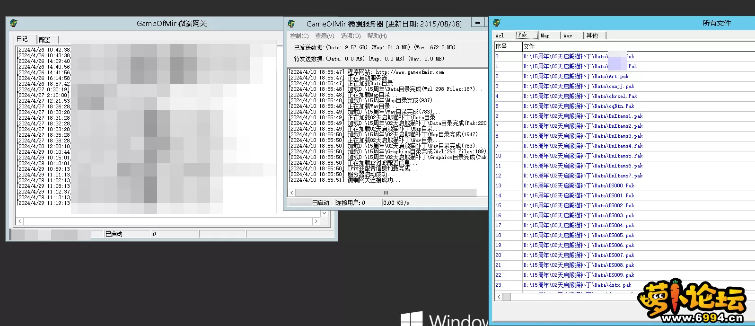Select the Wzl tab in 所有文件
This screenshot has height=326, width=755.
[x=500, y=35]
